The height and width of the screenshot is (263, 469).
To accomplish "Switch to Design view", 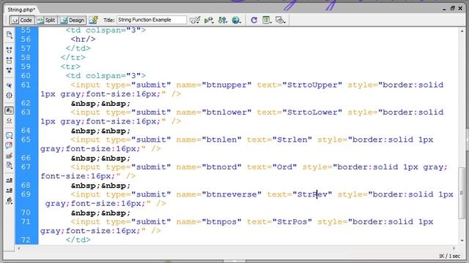I will (73, 20).
